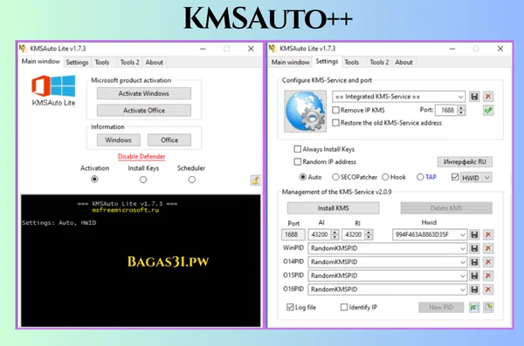Open Settings tab in the left window

[77, 63]
